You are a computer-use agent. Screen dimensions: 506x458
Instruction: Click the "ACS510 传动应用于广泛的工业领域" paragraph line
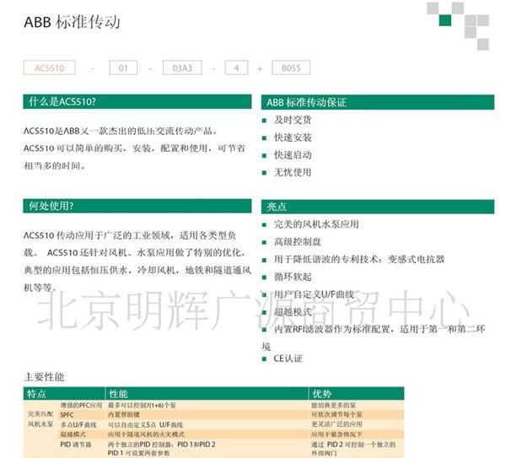130,235
